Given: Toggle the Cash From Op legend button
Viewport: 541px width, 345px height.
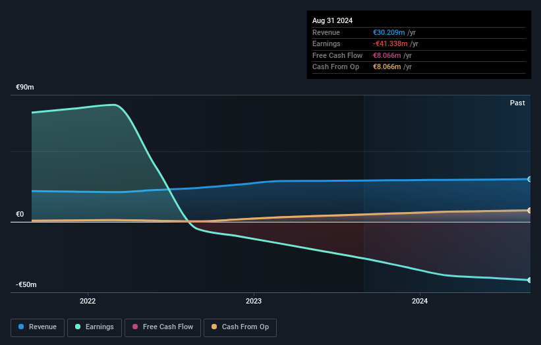Looking at the screenshot, I should coord(240,327).
